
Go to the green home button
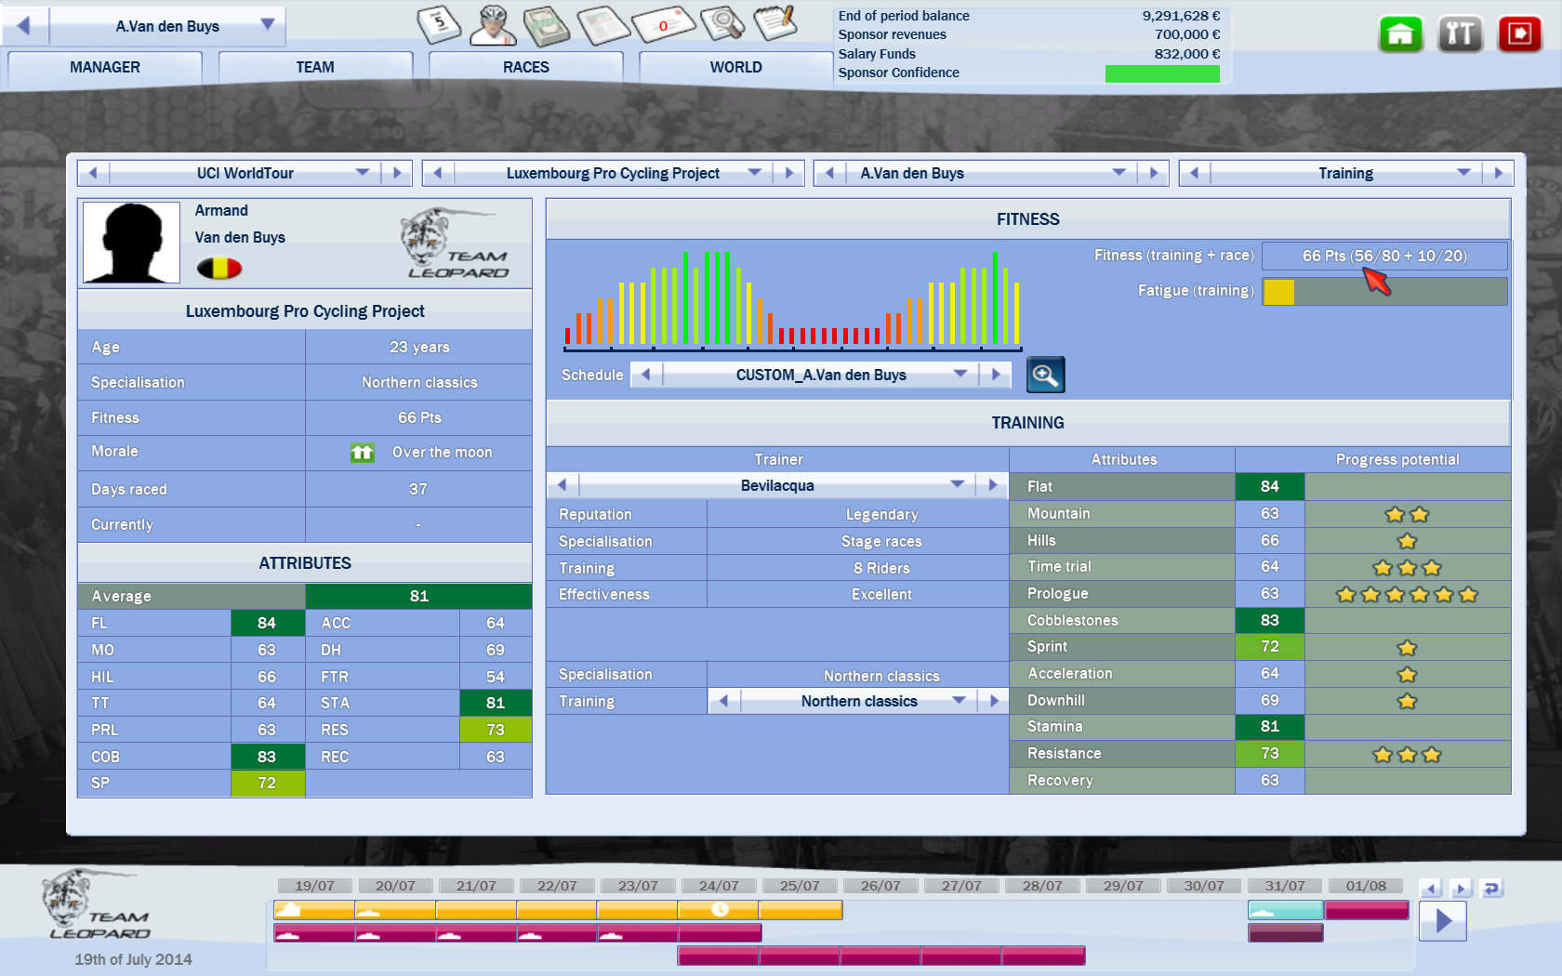pos(1400,34)
